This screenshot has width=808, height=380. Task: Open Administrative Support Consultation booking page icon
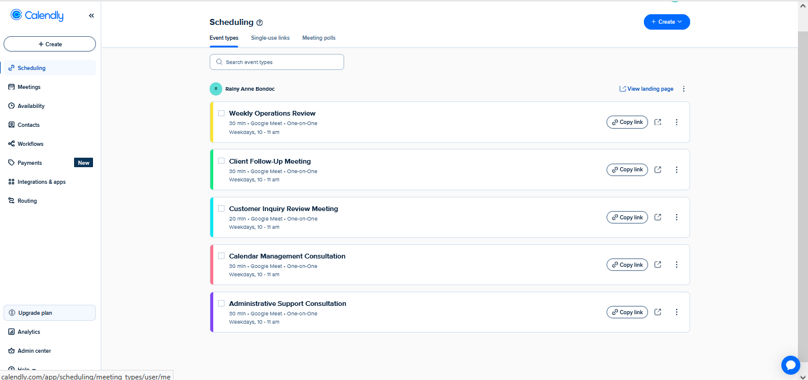coord(658,312)
